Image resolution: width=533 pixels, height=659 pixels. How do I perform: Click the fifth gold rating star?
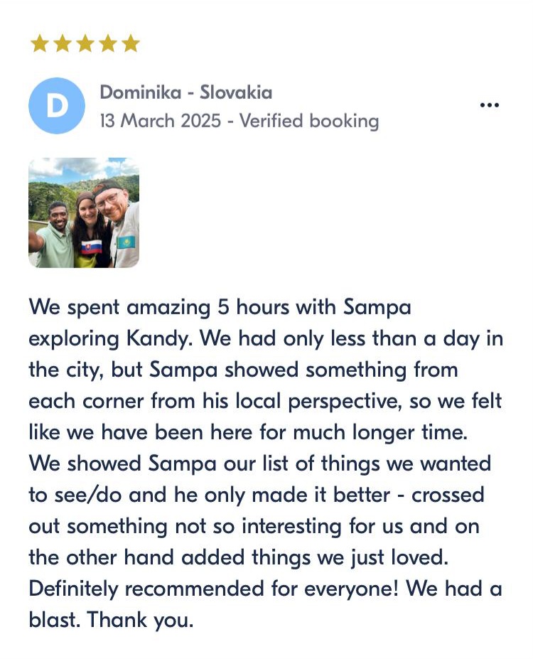pyautogui.click(x=131, y=43)
